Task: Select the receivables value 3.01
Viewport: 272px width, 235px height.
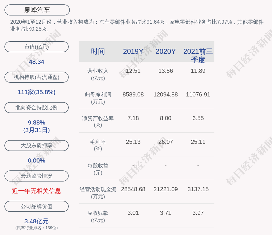Action: click(x=133, y=213)
